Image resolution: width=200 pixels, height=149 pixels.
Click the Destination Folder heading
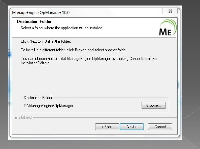tap(34, 22)
